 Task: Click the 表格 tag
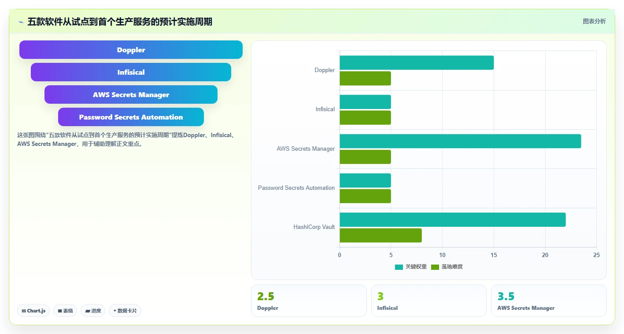(65, 311)
